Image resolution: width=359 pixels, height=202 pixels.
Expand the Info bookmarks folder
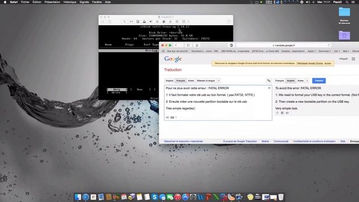(x=337, y=51)
